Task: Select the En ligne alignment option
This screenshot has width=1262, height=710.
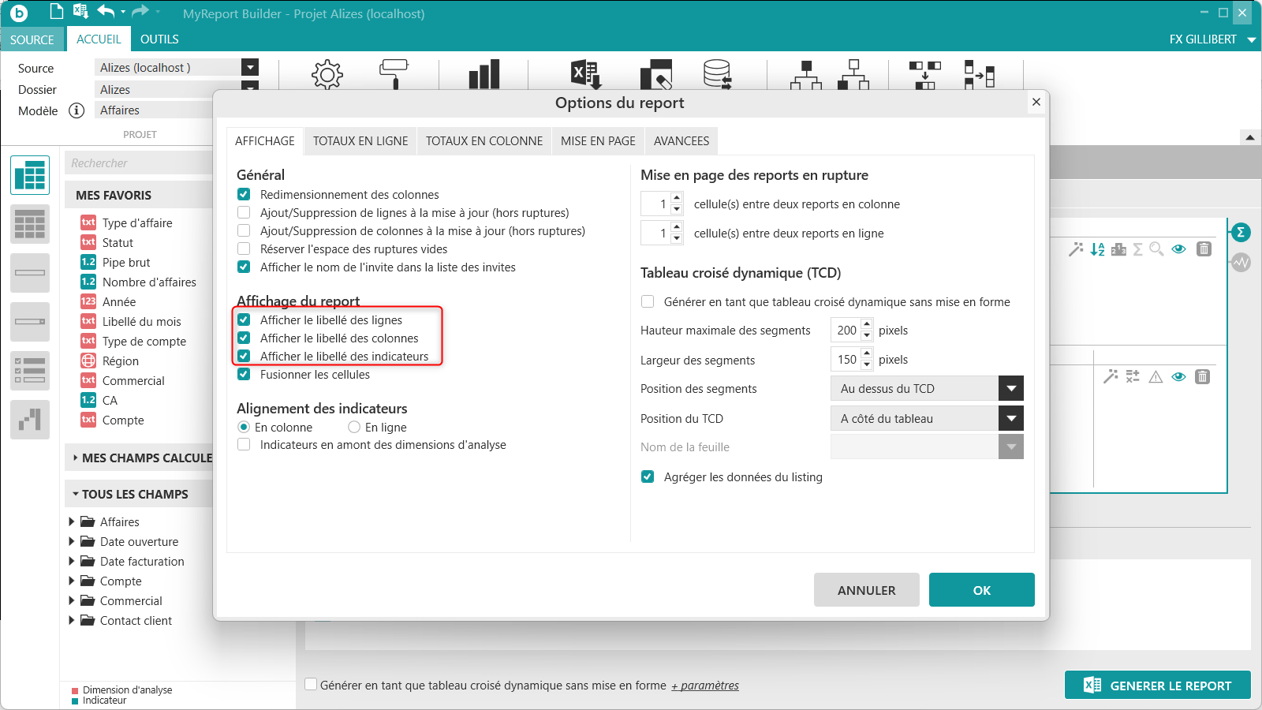Action: (354, 428)
